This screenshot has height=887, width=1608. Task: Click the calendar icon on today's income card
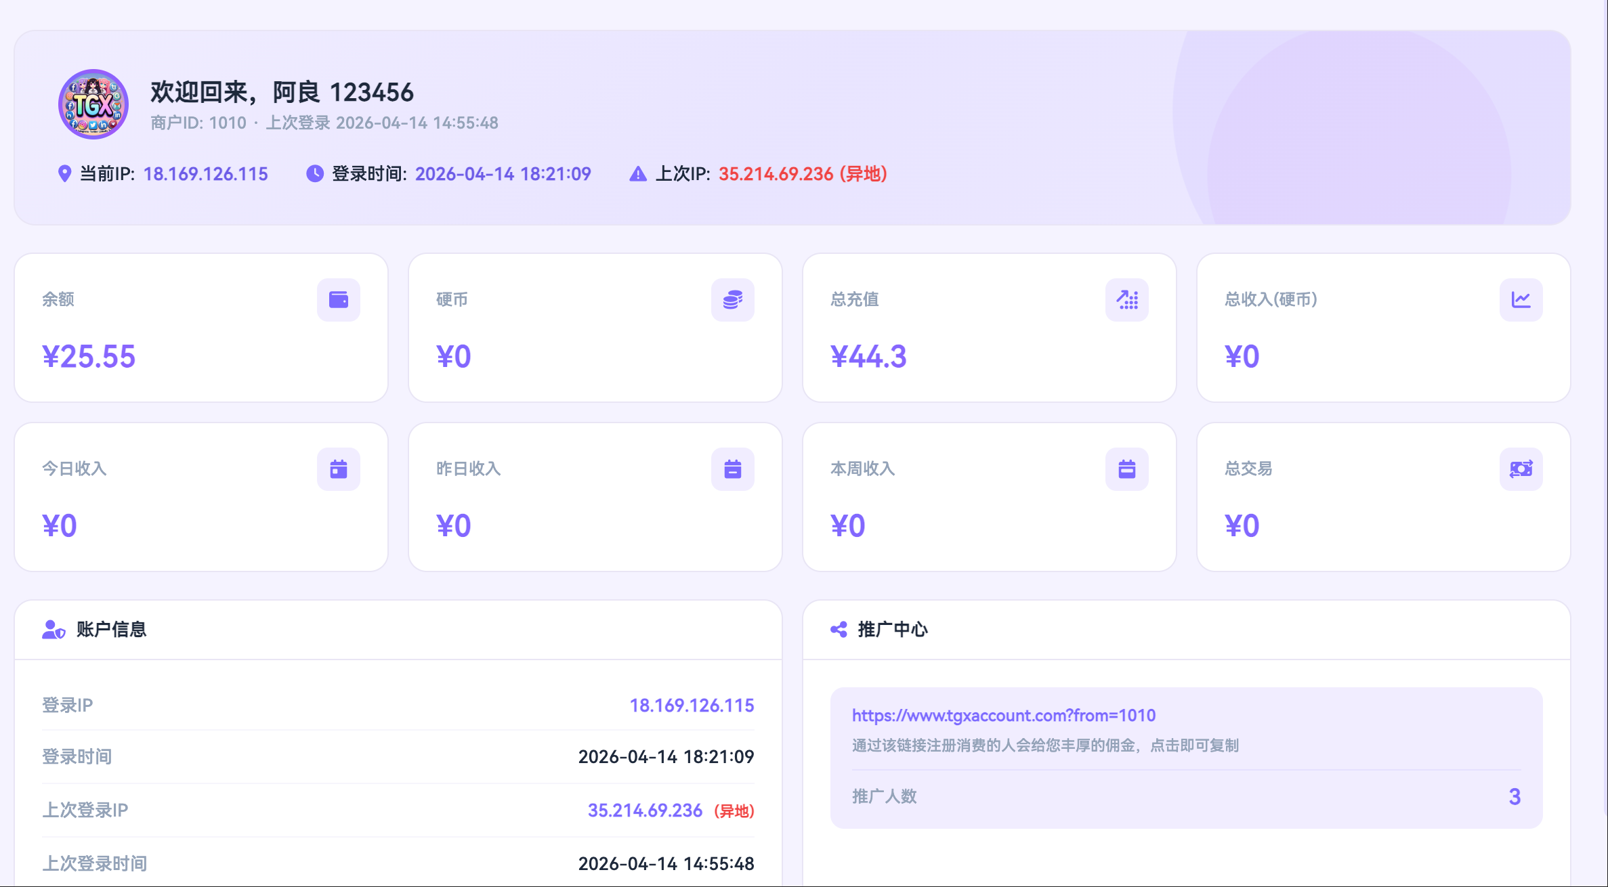click(x=338, y=469)
